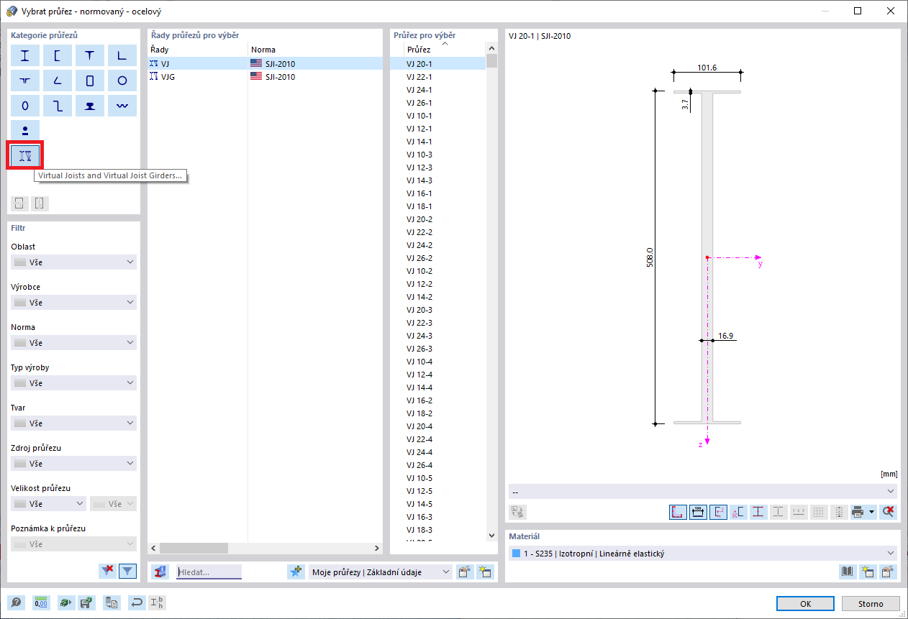The height and width of the screenshot is (619, 908).
Task: Expand the Typ výroby filter dropdown
Action: [73, 383]
